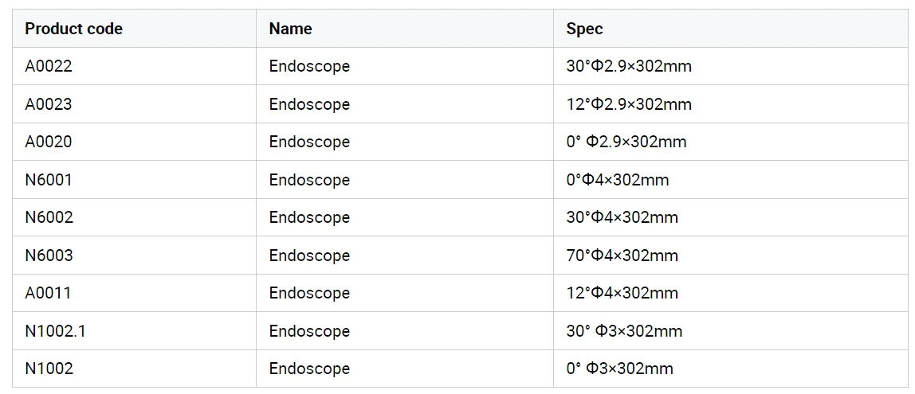Select product code N1002.1 cell
Viewport: 915px width, 394px height.
134,331
